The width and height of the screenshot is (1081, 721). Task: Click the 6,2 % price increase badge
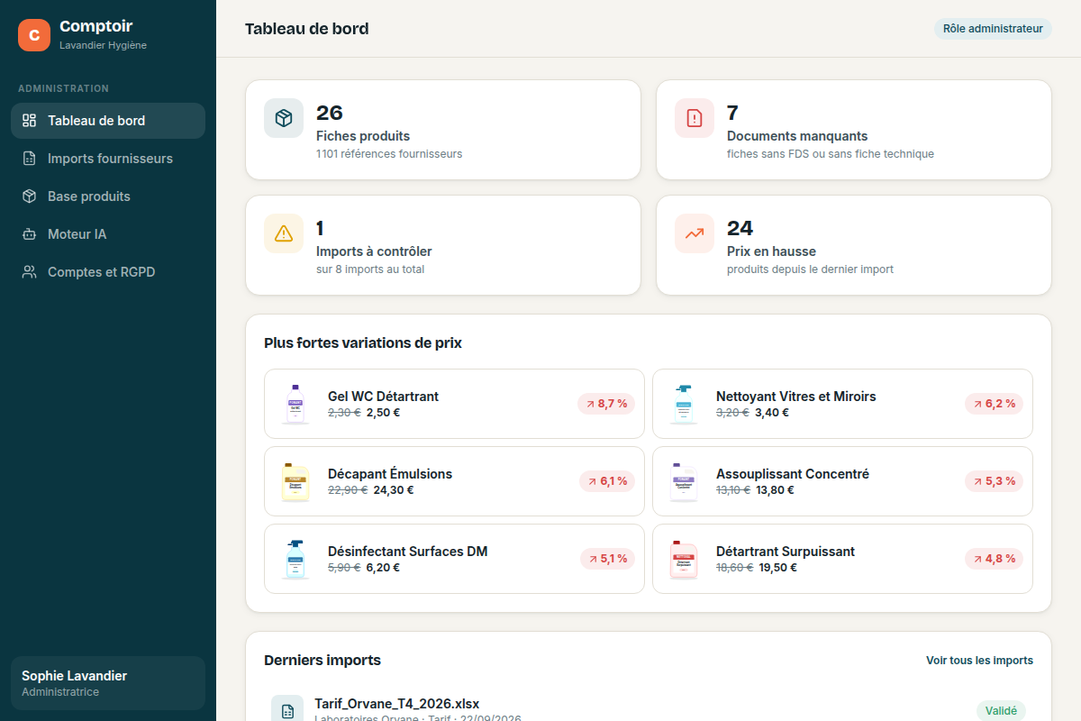pos(995,404)
